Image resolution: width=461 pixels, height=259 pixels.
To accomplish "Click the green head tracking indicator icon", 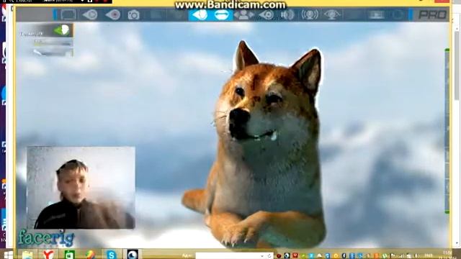I will pyautogui.click(x=62, y=30).
